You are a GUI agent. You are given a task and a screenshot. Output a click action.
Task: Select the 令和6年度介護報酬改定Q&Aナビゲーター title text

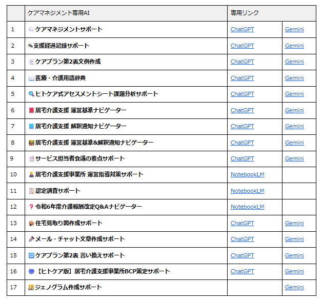click(x=89, y=207)
